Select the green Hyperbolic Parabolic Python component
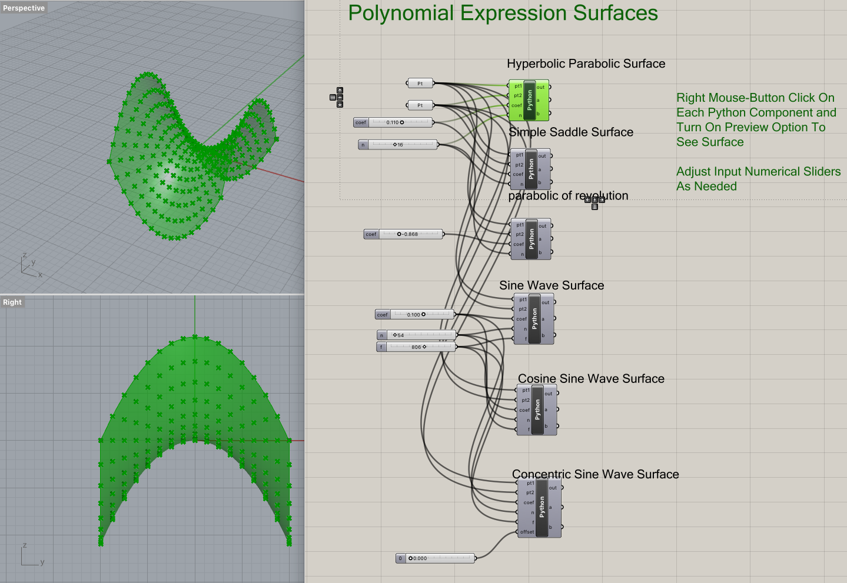 click(529, 101)
